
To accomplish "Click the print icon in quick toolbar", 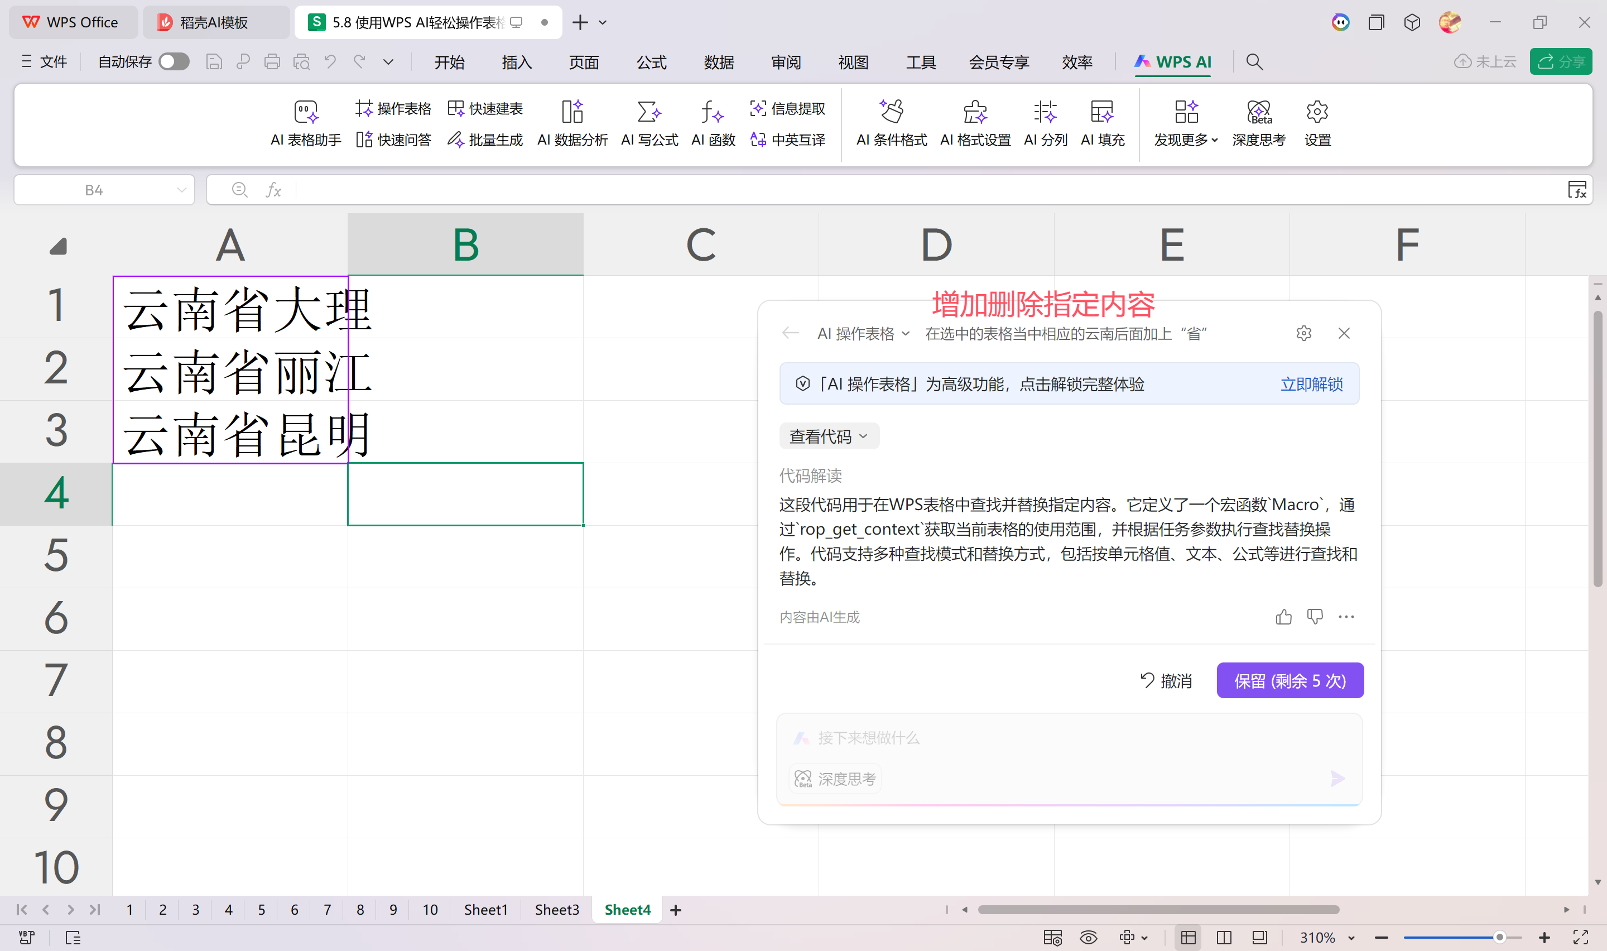I will (272, 61).
